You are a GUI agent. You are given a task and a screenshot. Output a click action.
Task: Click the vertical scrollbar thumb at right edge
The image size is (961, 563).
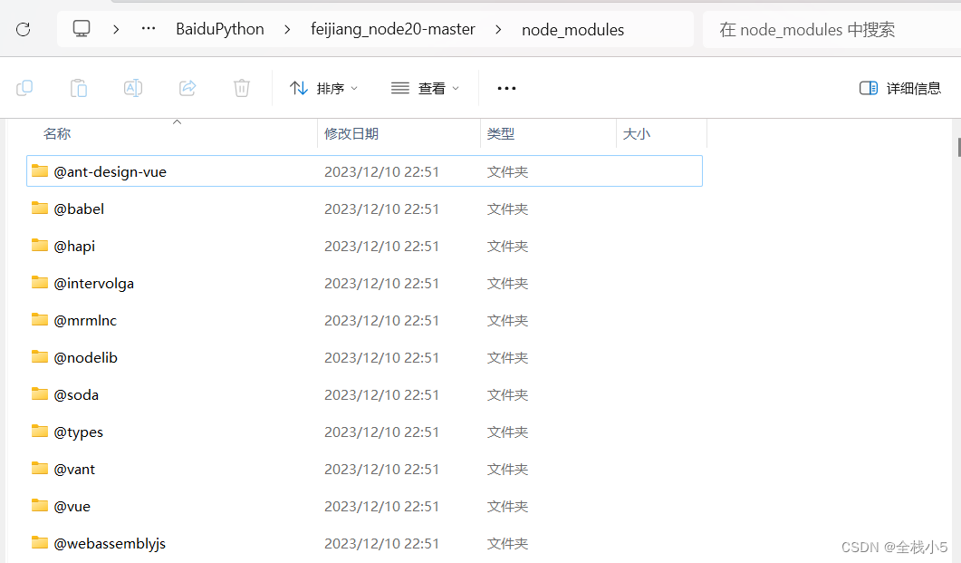pyautogui.click(x=958, y=147)
